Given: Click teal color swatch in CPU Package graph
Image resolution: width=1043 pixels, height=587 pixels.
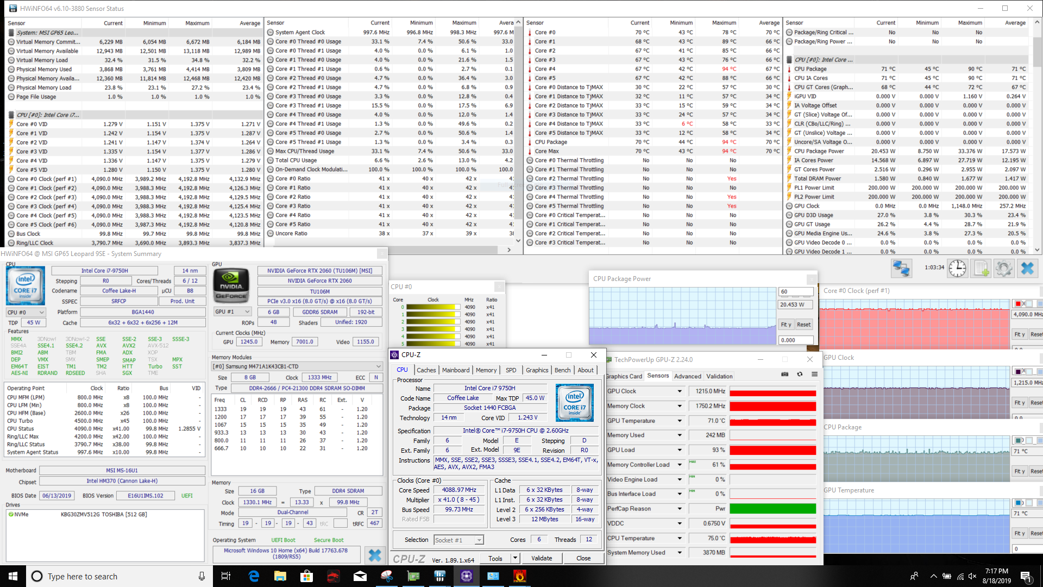Looking at the screenshot, I should coord(1018,440).
